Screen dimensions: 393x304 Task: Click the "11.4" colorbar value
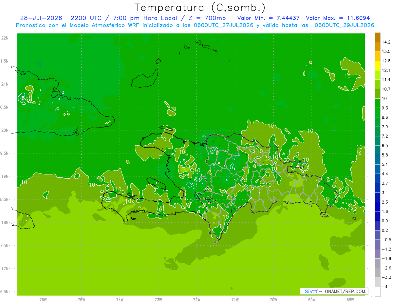tap(386, 80)
